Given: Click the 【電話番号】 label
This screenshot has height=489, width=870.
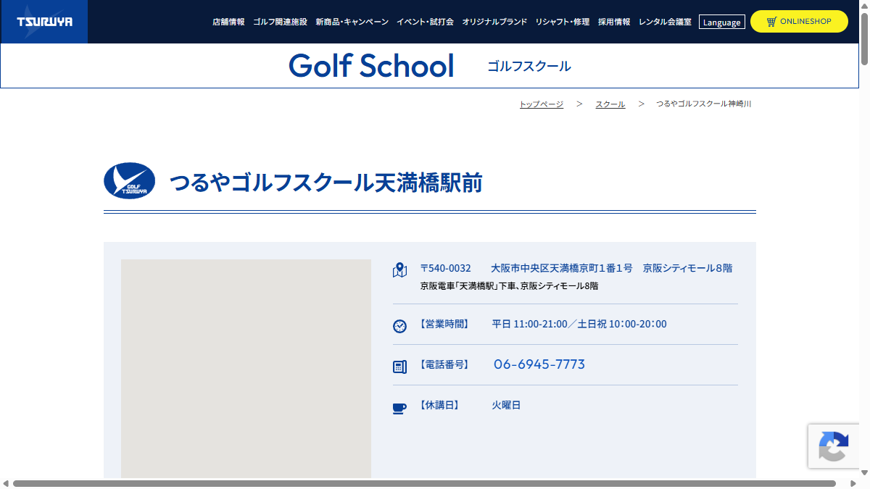Looking at the screenshot, I should pos(444,364).
